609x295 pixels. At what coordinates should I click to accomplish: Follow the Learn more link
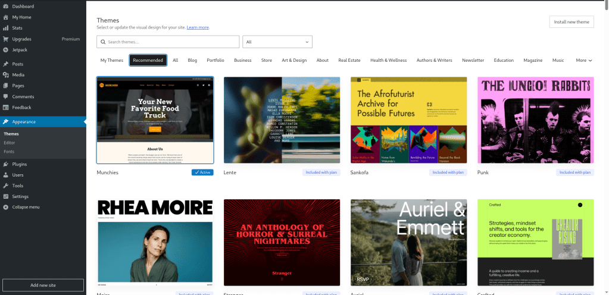click(198, 27)
